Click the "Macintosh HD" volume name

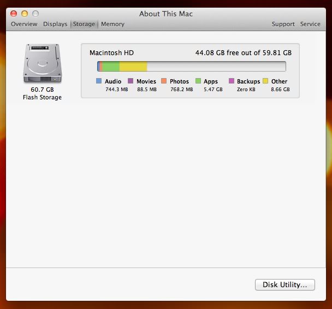[111, 53]
